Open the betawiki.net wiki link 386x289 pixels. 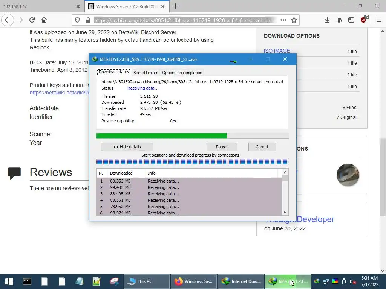(59, 93)
